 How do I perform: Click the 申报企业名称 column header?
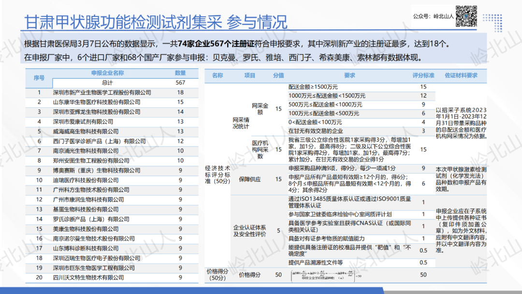click(x=107, y=73)
